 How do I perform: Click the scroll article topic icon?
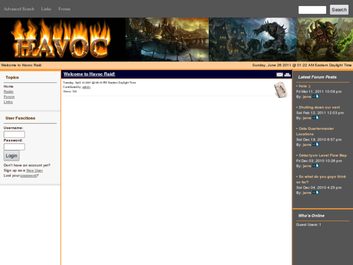[281, 90]
